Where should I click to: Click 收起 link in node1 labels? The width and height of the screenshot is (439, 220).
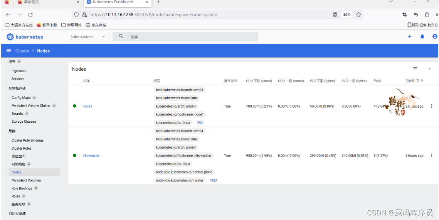tap(200, 122)
